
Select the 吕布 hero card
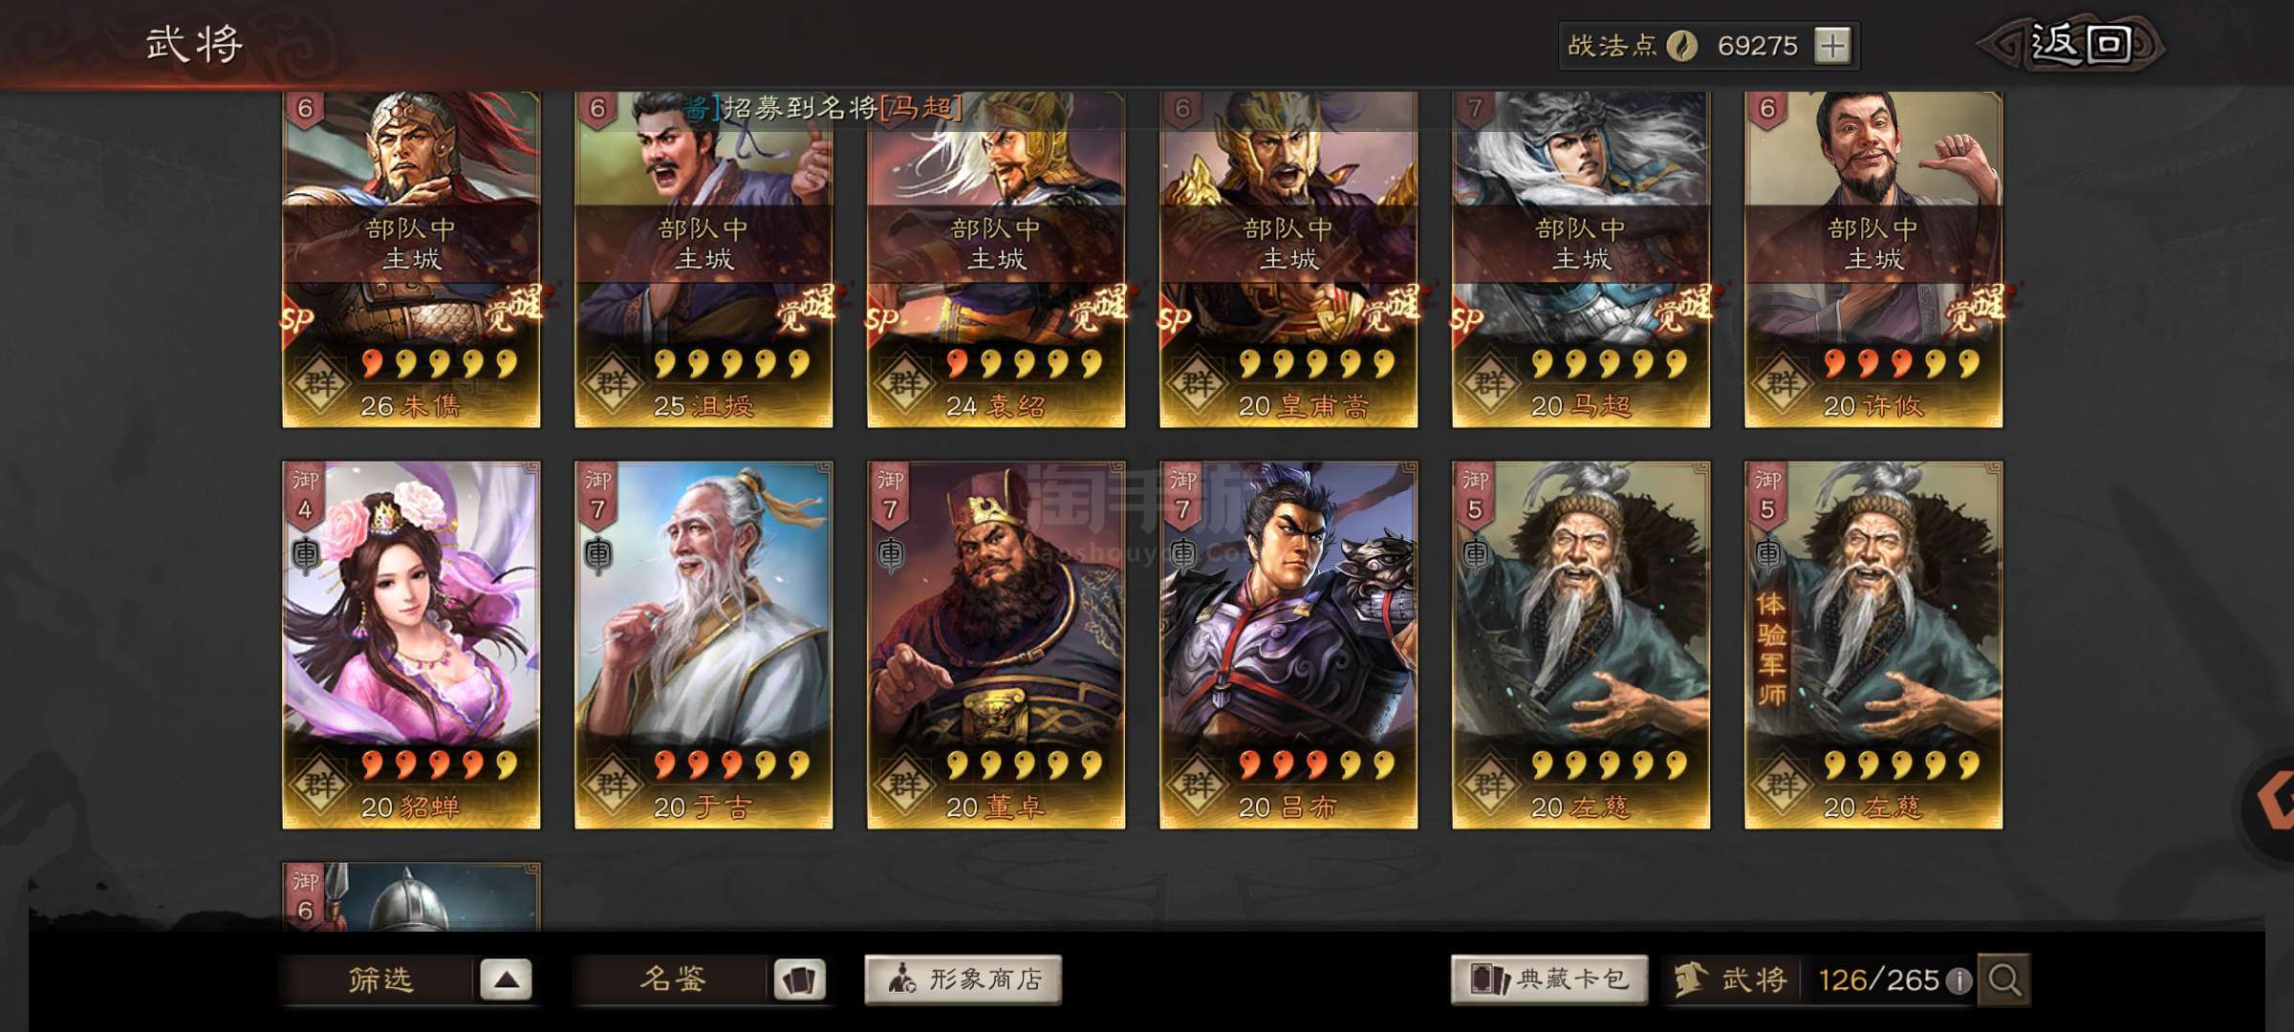(1288, 645)
